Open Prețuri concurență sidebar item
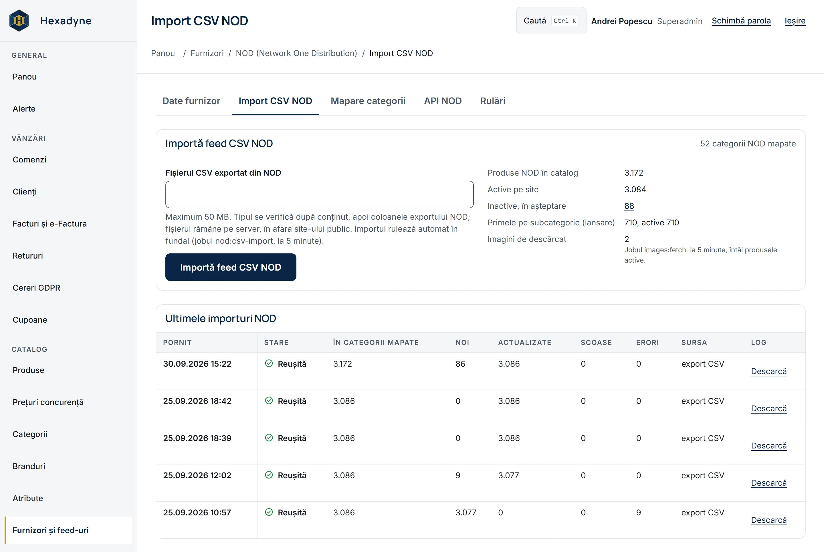The image size is (824, 552). 68,402
